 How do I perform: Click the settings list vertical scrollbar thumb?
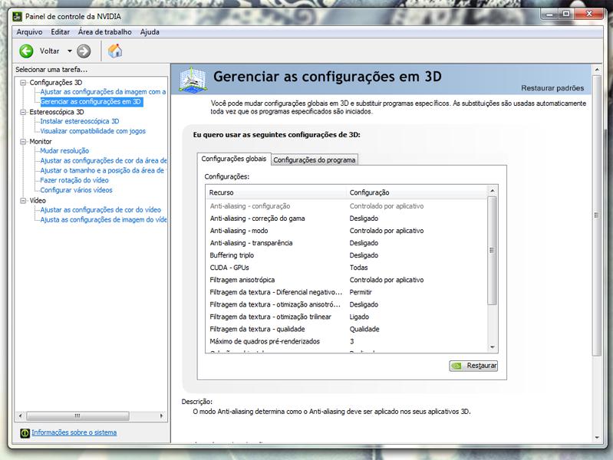(493, 251)
